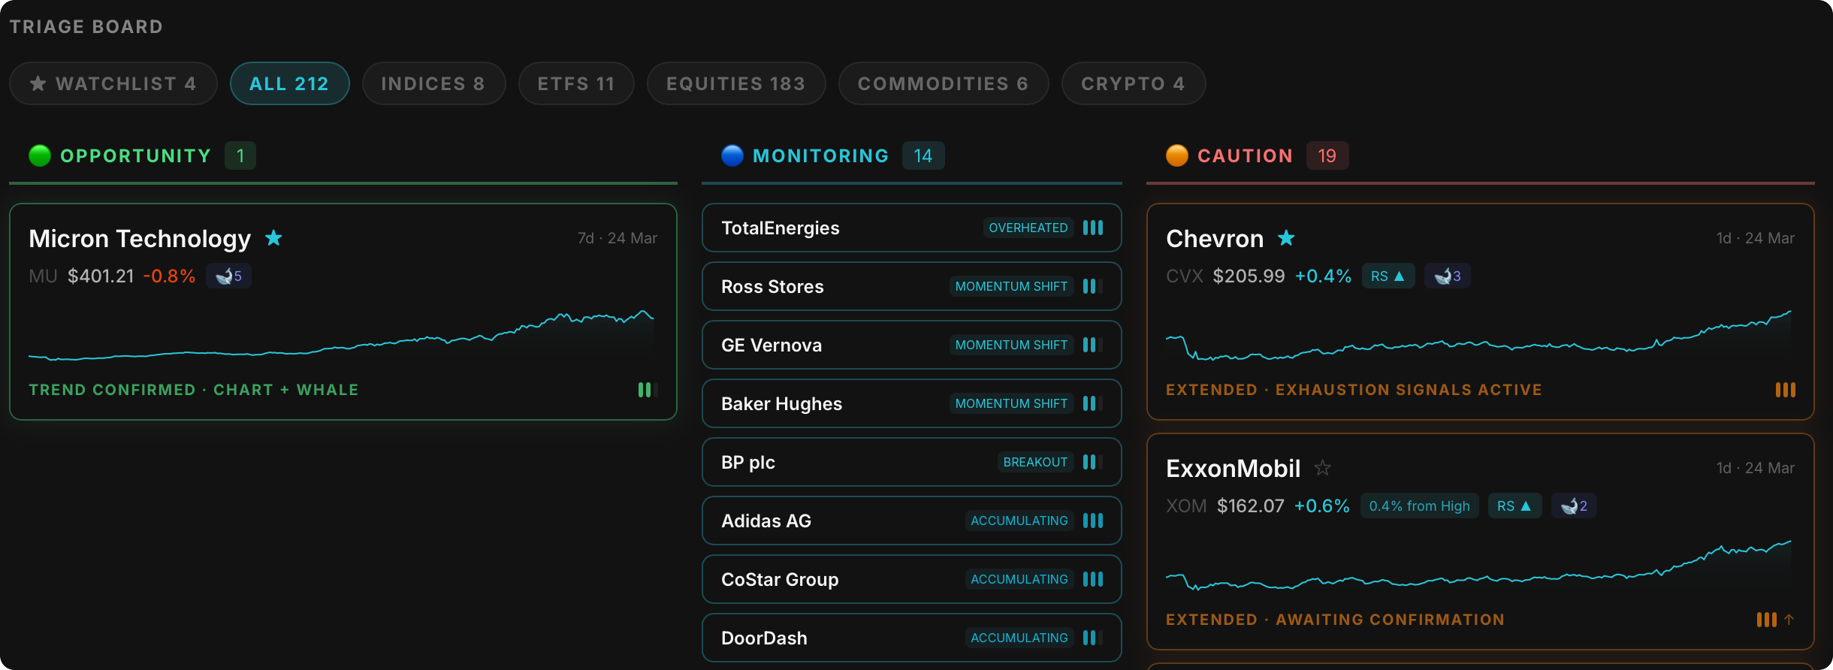
Task: Select the CoStar Group row
Action: point(912,579)
